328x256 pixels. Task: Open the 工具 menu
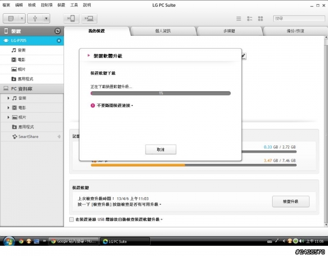(74, 5)
